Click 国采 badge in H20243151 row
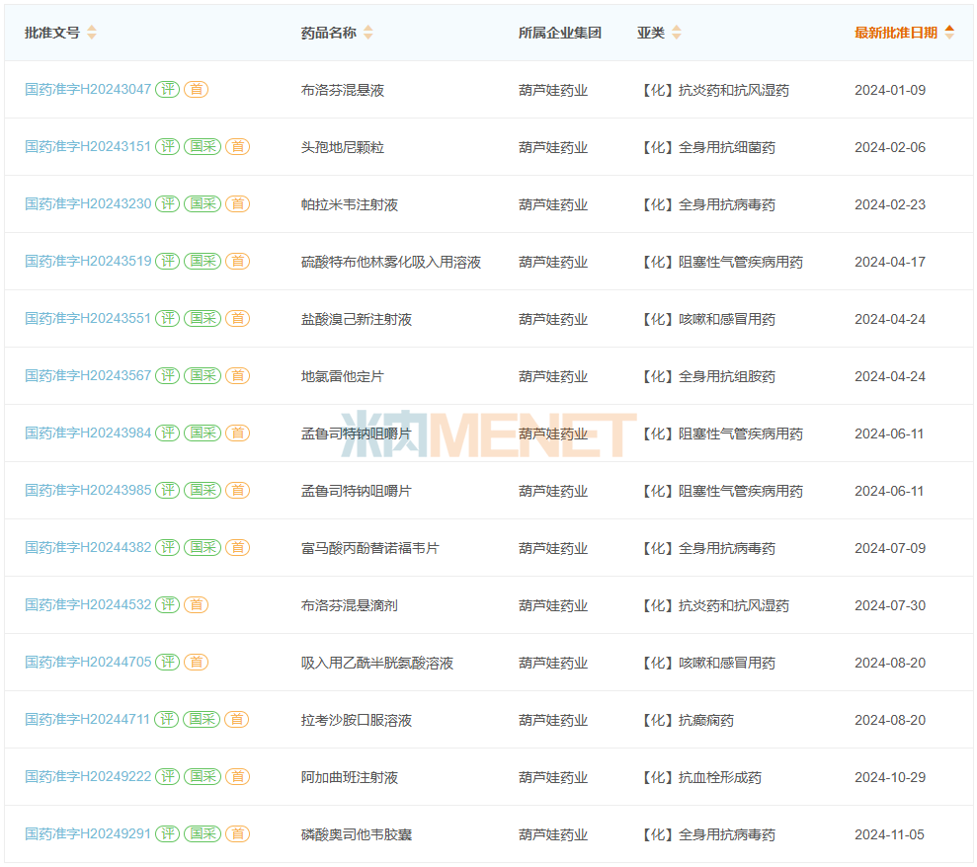This screenshot has height=867, width=977. point(203,147)
